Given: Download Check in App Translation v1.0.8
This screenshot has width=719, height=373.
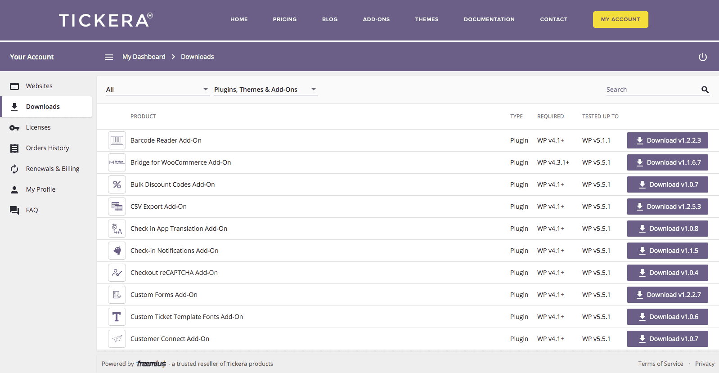Looking at the screenshot, I should (668, 229).
